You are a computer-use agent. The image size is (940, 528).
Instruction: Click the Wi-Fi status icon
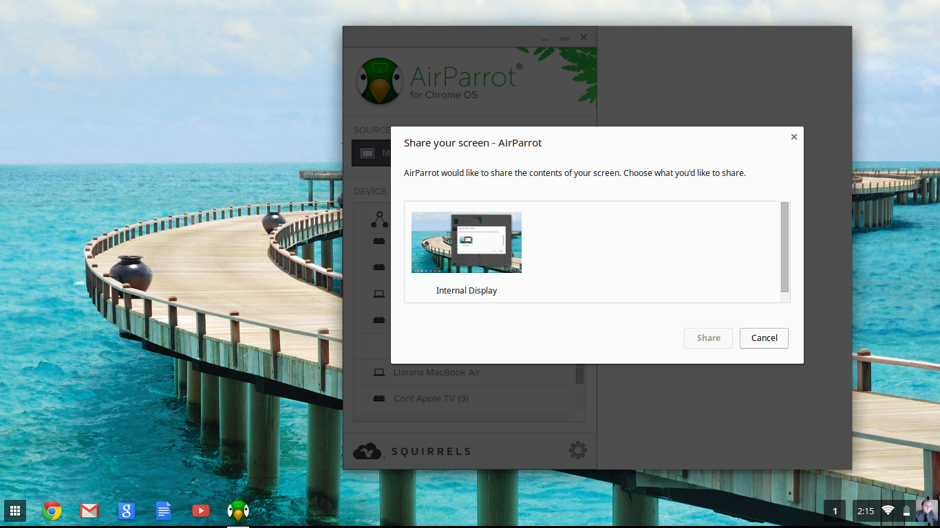pyautogui.click(x=888, y=511)
